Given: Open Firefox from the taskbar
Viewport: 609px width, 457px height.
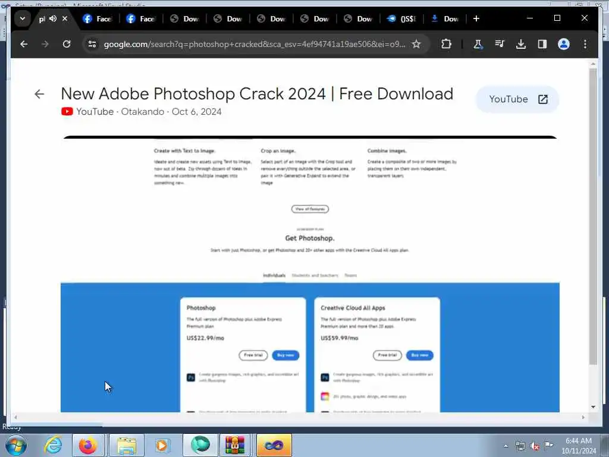Looking at the screenshot, I should [88, 445].
